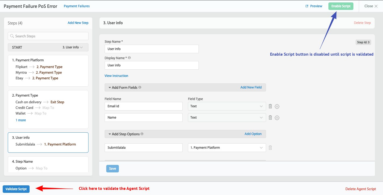
Task: Click the Validate Script button
Action: (16, 189)
